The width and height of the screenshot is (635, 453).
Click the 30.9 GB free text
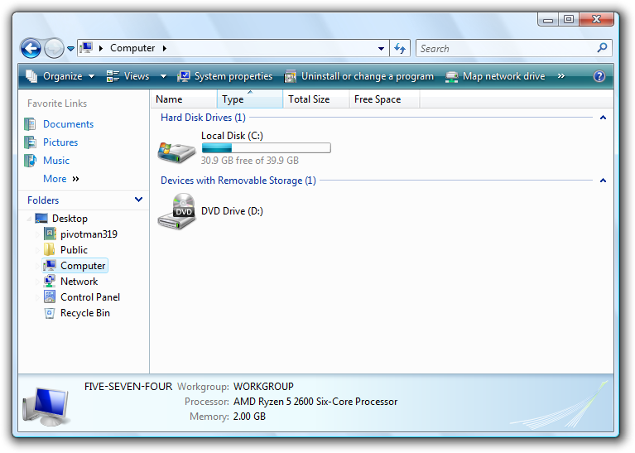(249, 161)
